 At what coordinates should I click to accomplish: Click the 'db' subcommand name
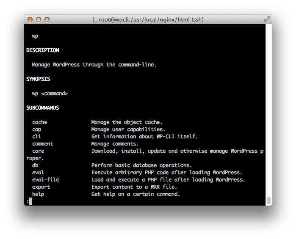35,165
